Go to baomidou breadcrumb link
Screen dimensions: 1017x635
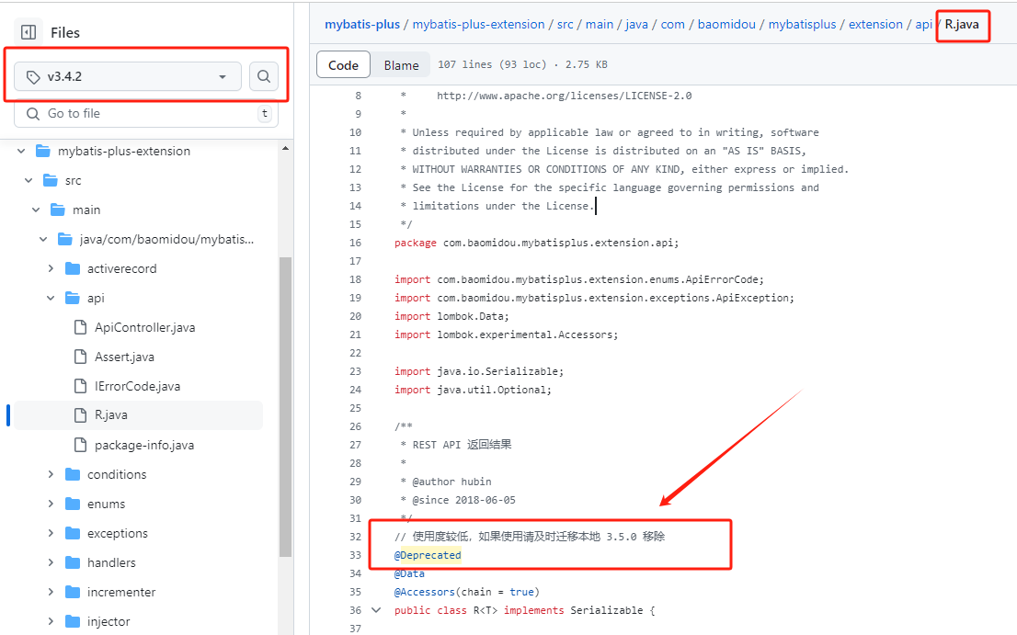726,24
